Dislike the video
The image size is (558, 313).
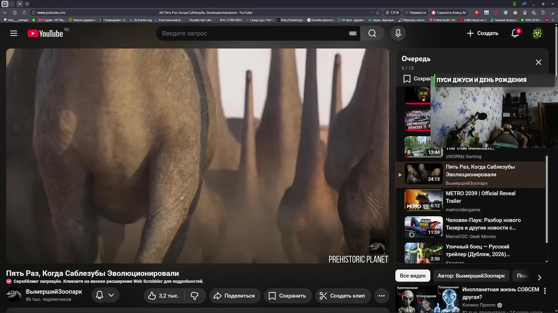click(x=195, y=296)
